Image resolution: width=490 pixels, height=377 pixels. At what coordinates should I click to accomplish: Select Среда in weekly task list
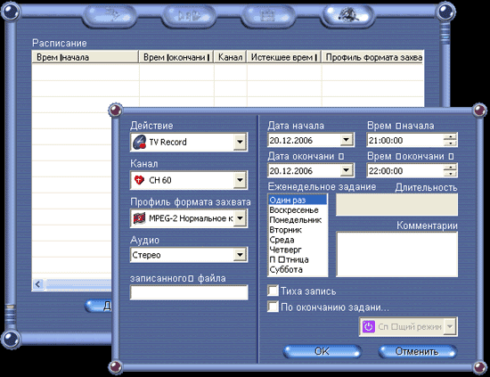[298, 240]
